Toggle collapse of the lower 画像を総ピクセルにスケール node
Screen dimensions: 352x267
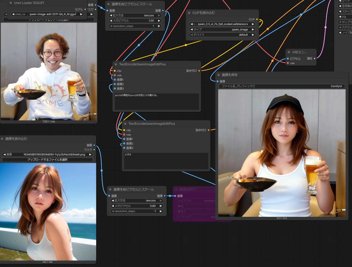point(110,190)
